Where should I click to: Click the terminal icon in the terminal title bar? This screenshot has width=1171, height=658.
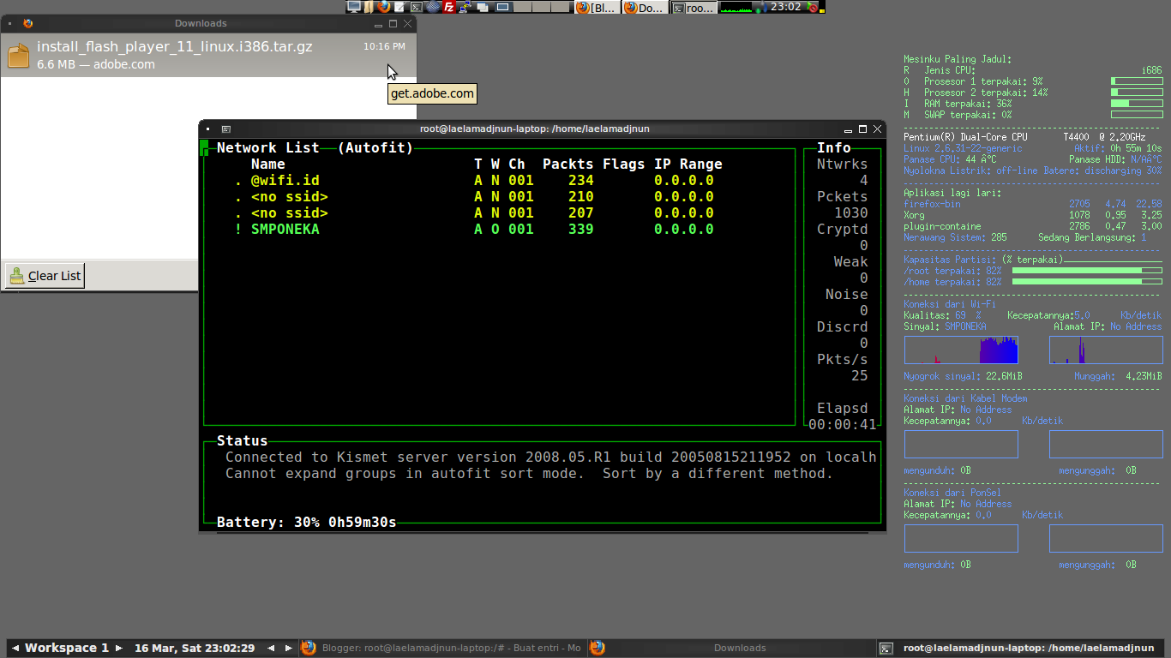coord(226,129)
